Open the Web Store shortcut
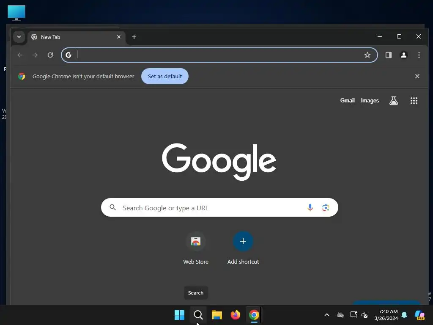This screenshot has width=433, height=325. [196, 248]
